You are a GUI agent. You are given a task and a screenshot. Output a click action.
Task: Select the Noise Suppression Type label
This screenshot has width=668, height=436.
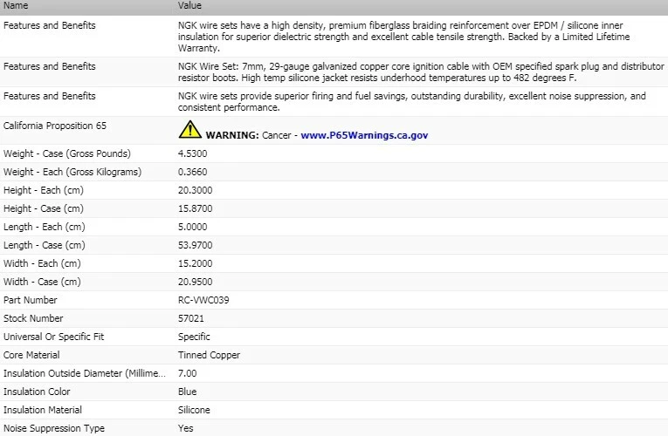[x=54, y=428]
